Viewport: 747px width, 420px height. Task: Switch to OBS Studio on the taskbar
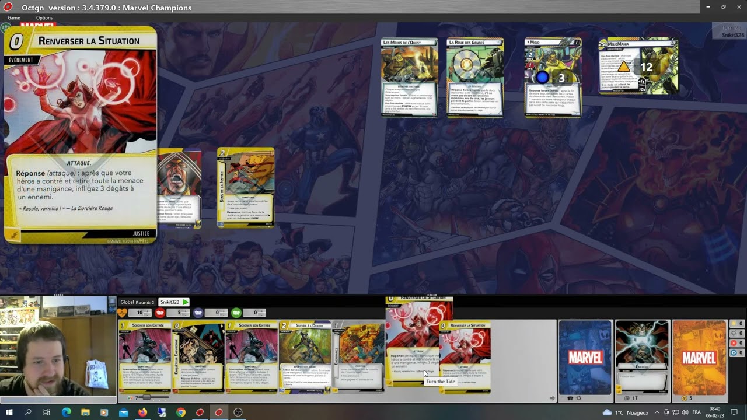coord(238,412)
